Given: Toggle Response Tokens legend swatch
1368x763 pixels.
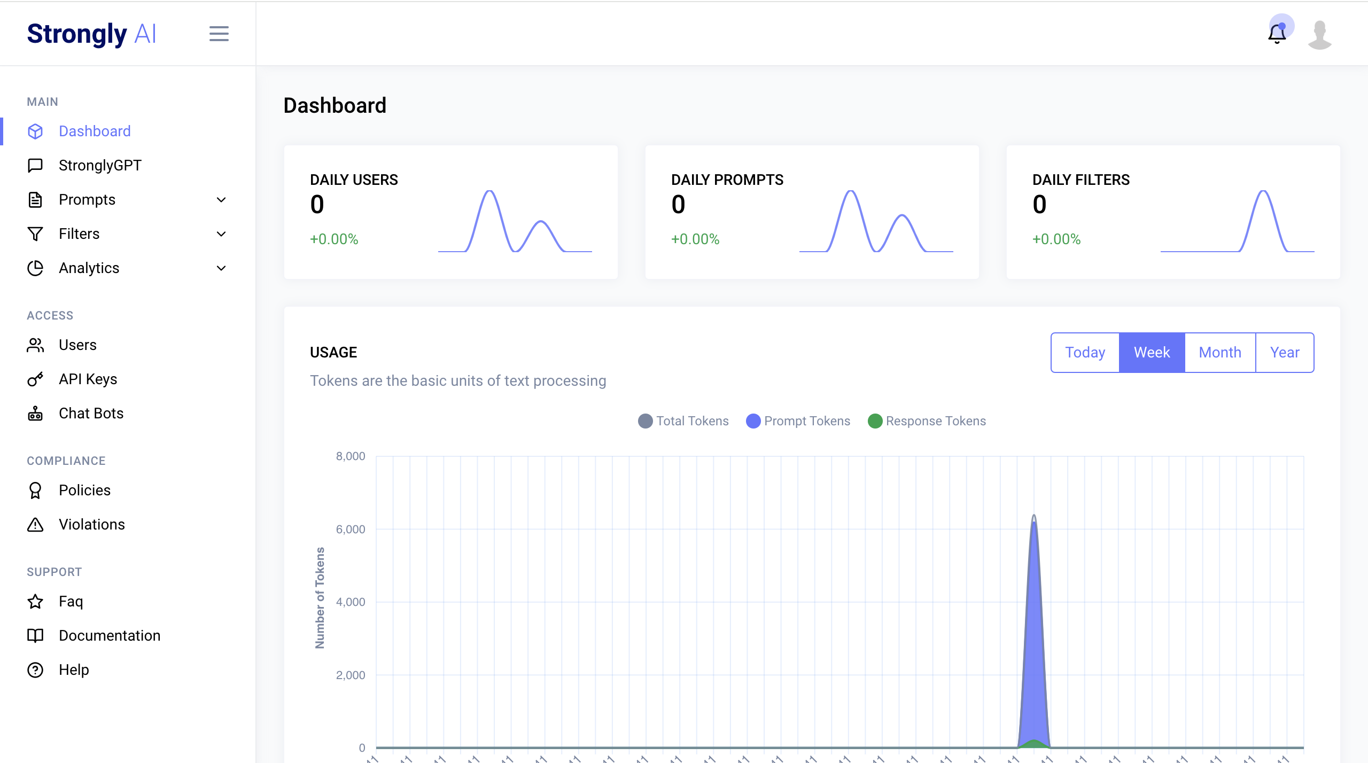Looking at the screenshot, I should click(x=875, y=421).
